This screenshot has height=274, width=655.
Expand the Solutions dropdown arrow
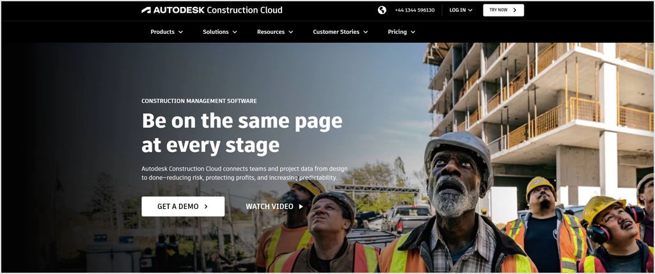[235, 32]
